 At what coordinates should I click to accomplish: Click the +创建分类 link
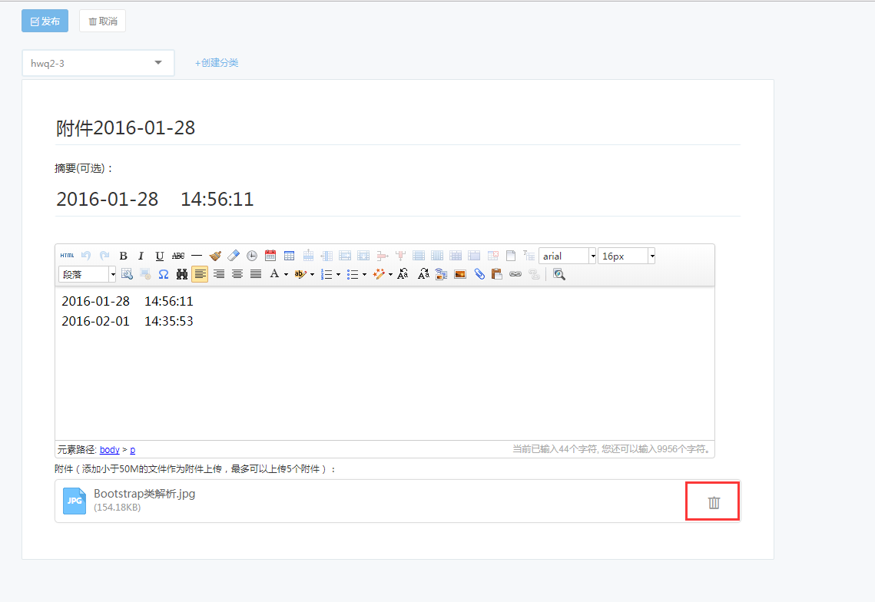217,63
